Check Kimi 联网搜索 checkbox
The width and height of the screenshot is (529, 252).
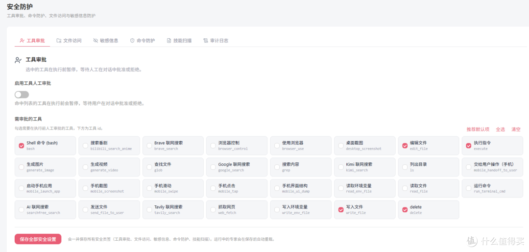click(341, 167)
